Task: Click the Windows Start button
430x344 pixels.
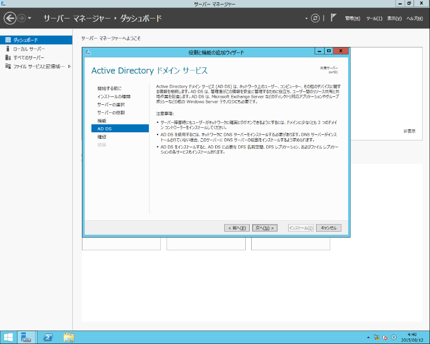Action: [8, 338]
